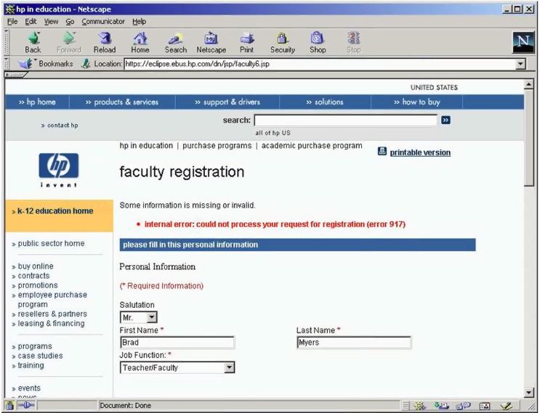
Task: Click the status bar online connection icon
Action: pos(26,406)
